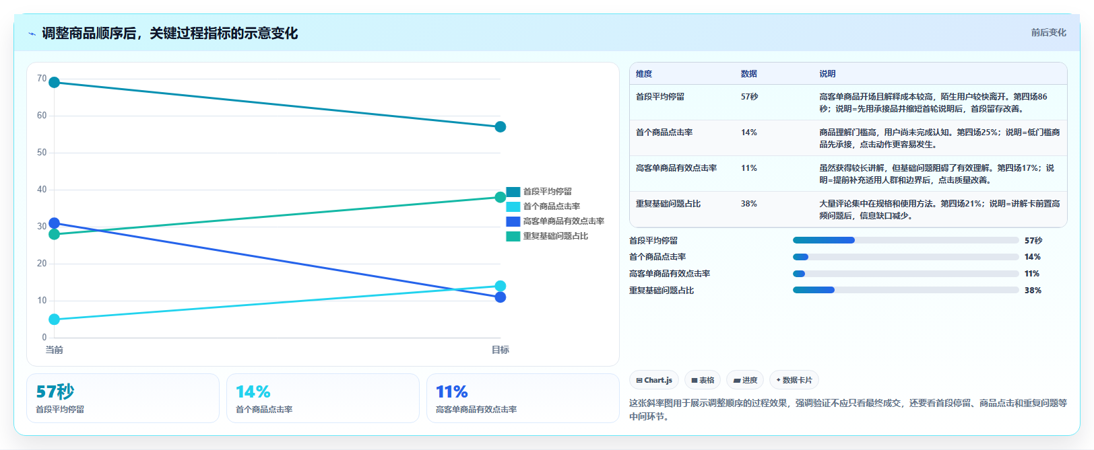Click the 当前 x-axis label

click(x=55, y=350)
